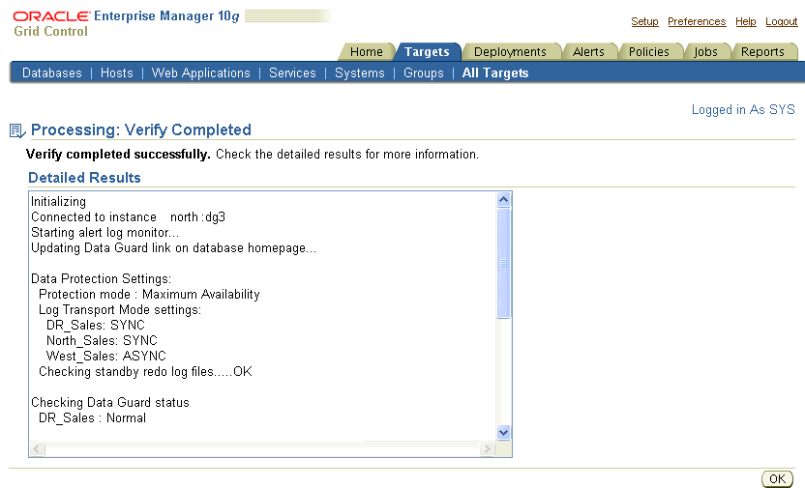Open the Reports tab
Image resolution: width=805 pixels, height=488 pixels.
(762, 52)
